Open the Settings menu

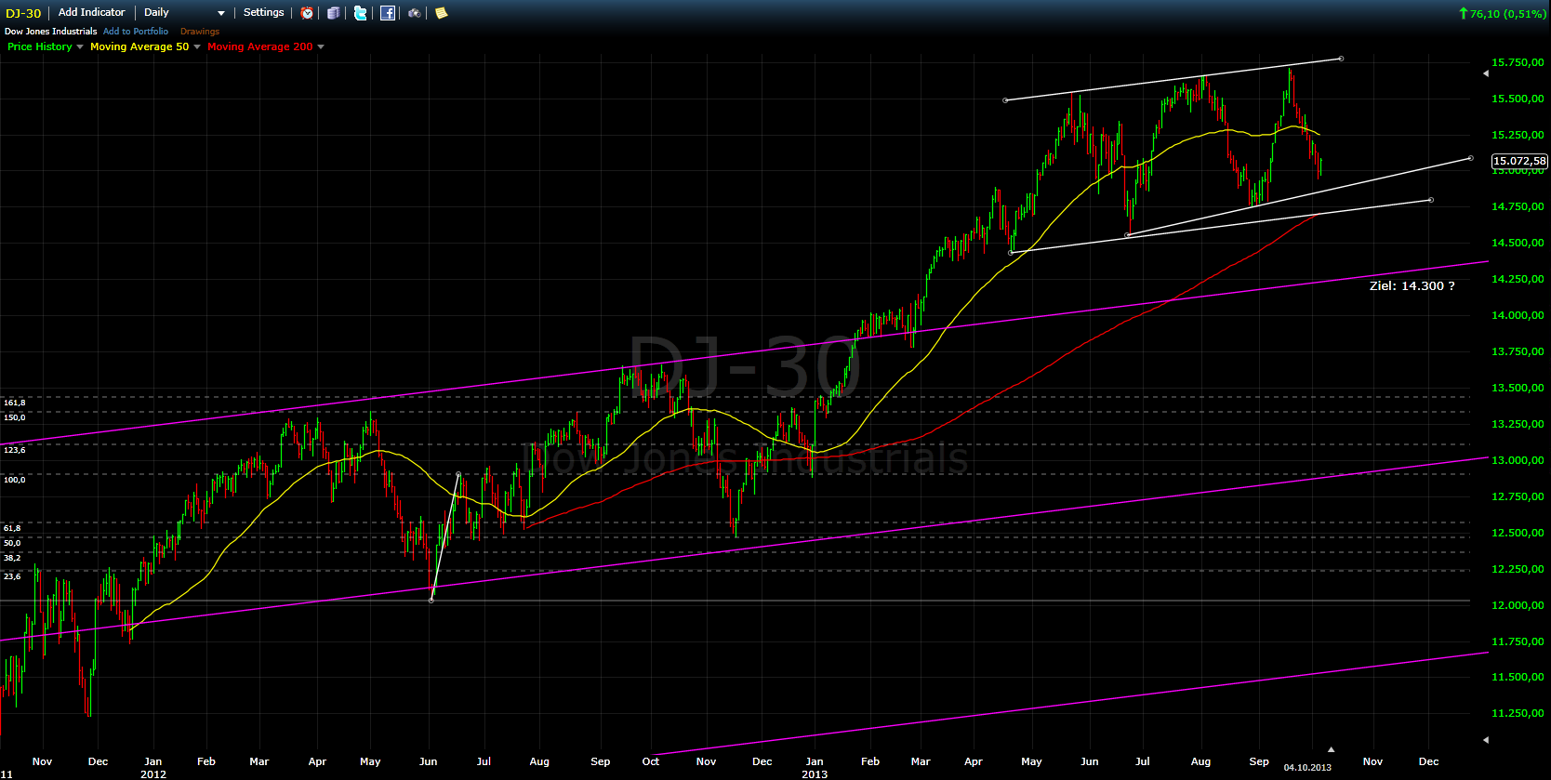263,13
